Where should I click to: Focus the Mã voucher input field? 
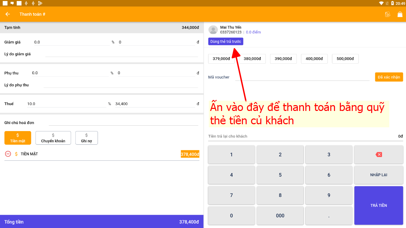click(302, 77)
